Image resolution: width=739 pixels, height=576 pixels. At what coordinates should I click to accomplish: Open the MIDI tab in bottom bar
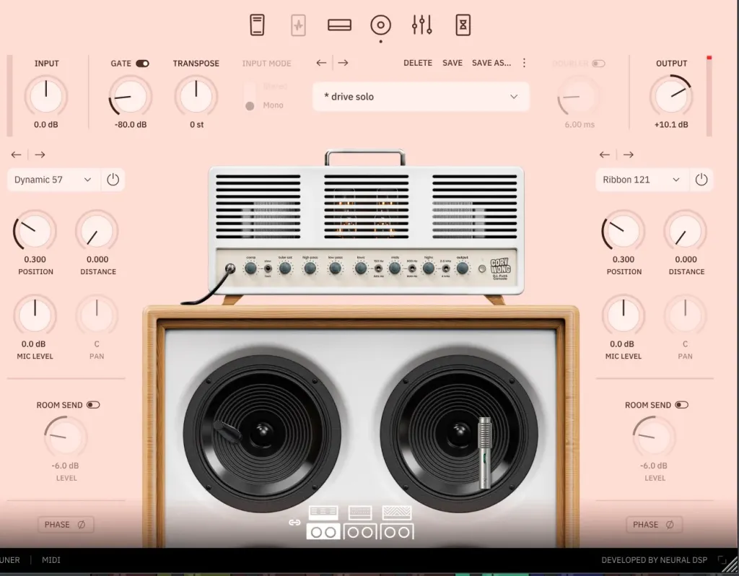tap(51, 560)
